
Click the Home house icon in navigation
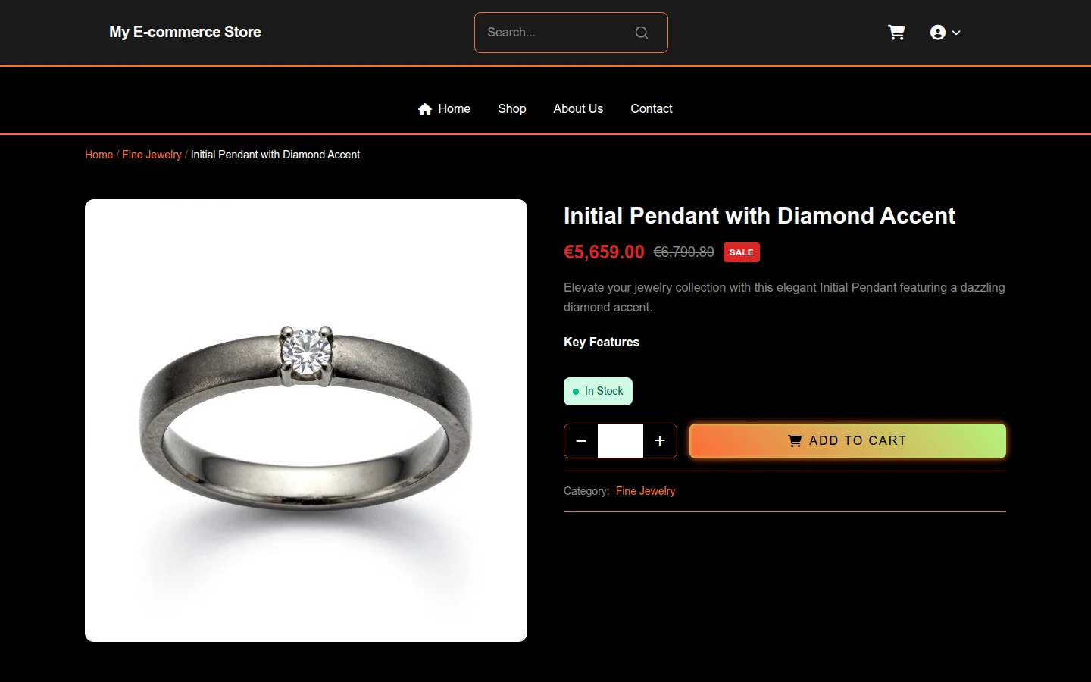[425, 109]
